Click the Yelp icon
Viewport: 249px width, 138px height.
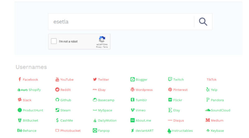click(x=208, y=90)
